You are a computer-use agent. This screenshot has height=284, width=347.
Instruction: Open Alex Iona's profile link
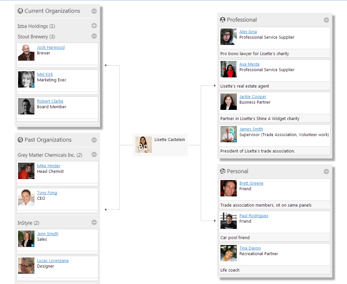pos(248,32)
